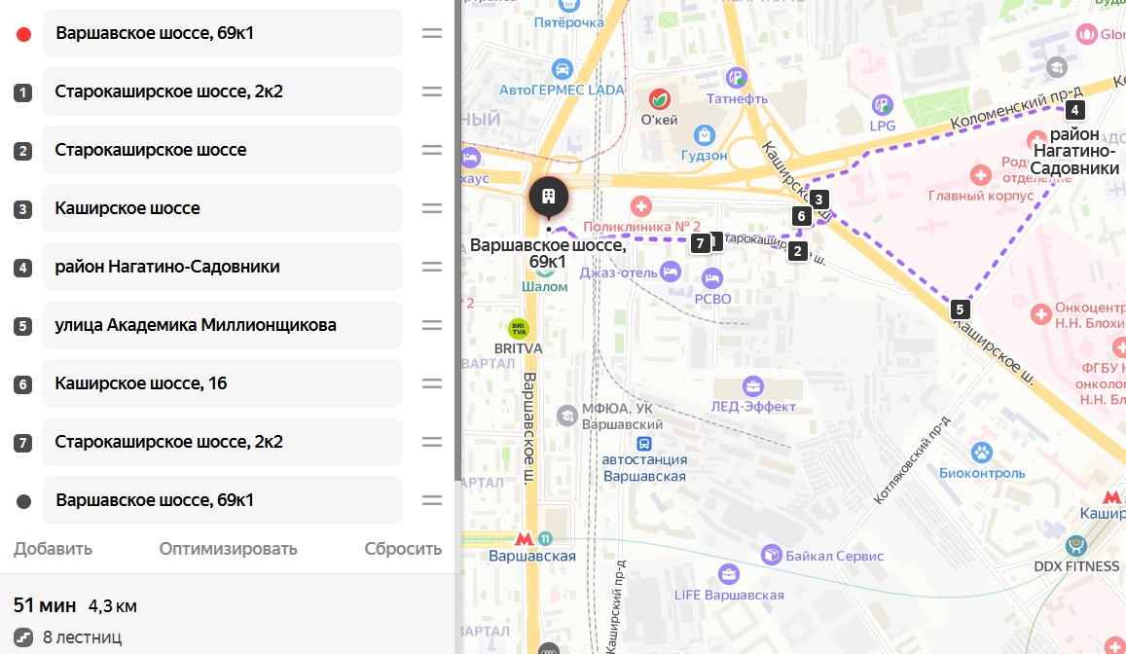
Task: Edit destination field Варшавское шоссе, 69к1
Action: pyautogui.click(x=223, y=500)
